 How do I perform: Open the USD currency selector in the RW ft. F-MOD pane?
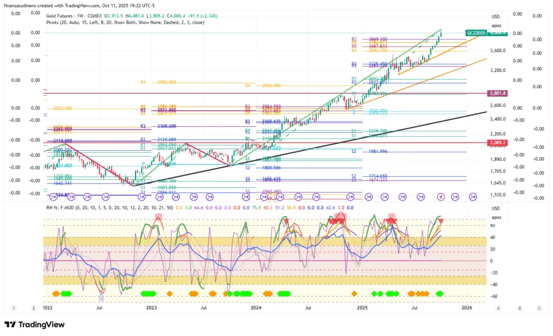click(496, 209)
